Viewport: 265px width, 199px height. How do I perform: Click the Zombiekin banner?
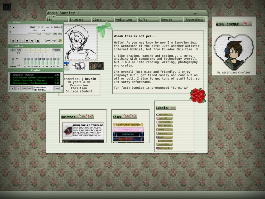click(x=128, y=139)
